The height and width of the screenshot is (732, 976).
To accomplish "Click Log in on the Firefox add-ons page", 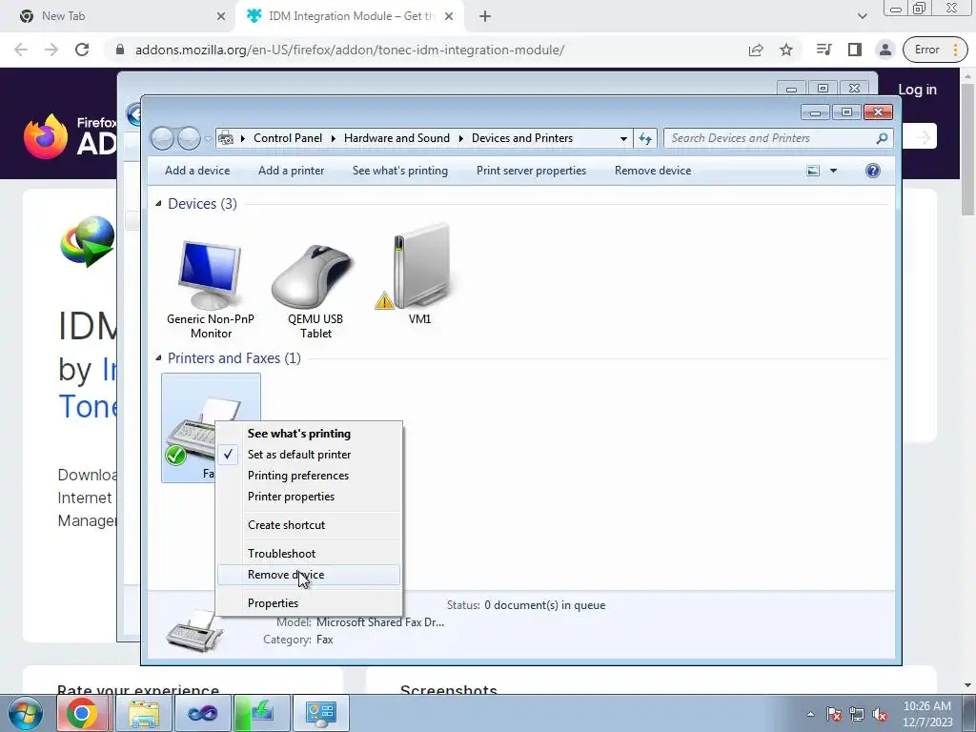I will click(x=917, y=90).
